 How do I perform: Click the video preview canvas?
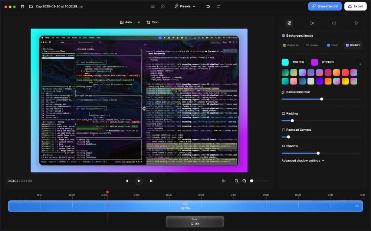[139, 100]
